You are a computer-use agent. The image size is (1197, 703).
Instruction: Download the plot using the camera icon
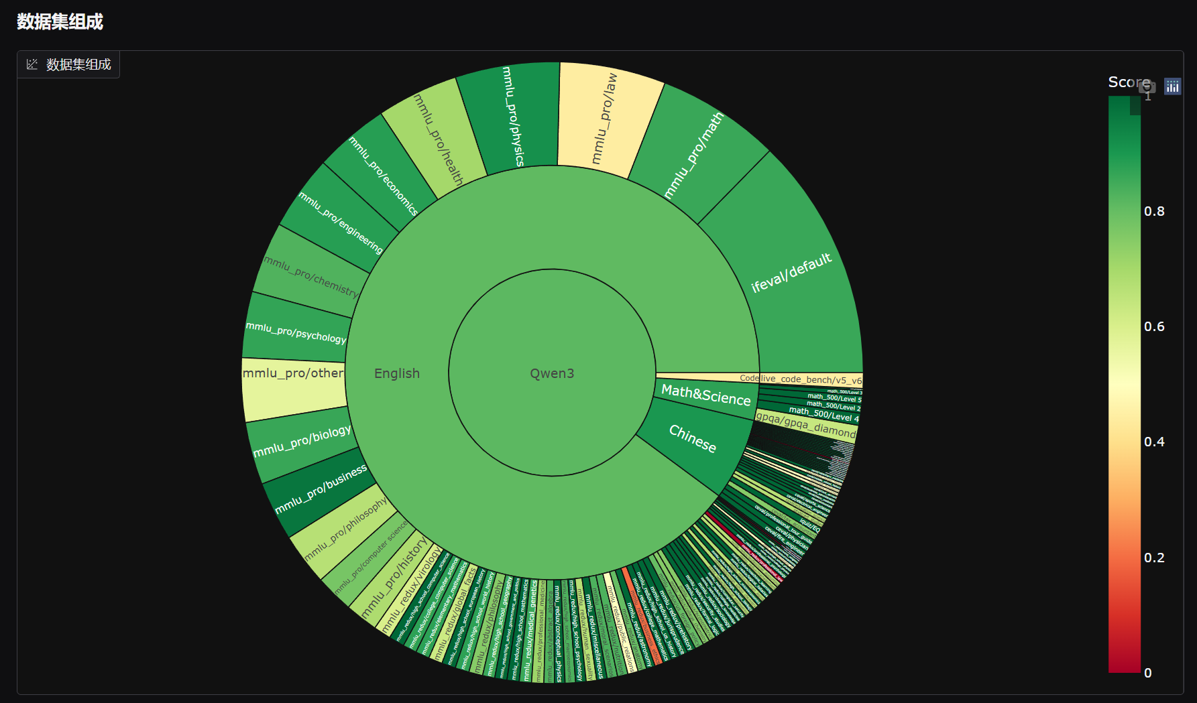tap(1147, 86)
